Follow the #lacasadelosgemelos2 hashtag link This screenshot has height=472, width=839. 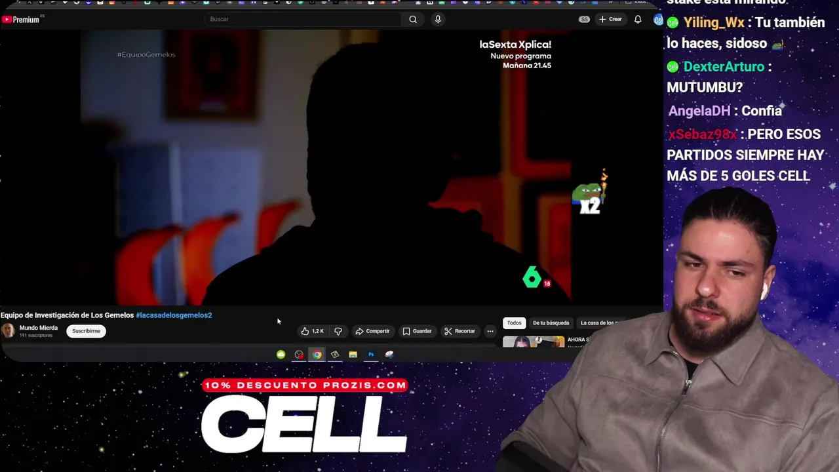coord(174,315)
